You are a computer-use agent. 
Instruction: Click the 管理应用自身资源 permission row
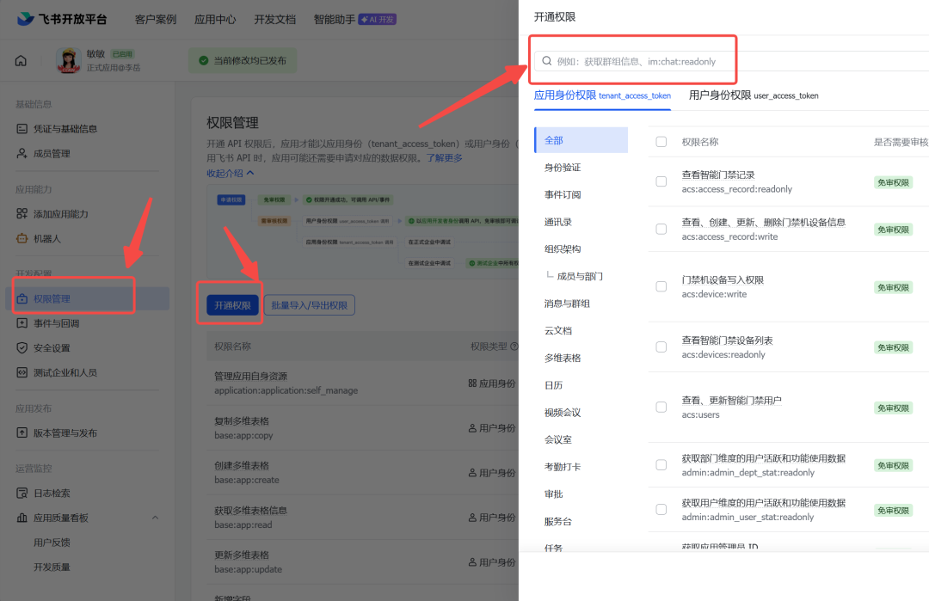coord(363,383)
